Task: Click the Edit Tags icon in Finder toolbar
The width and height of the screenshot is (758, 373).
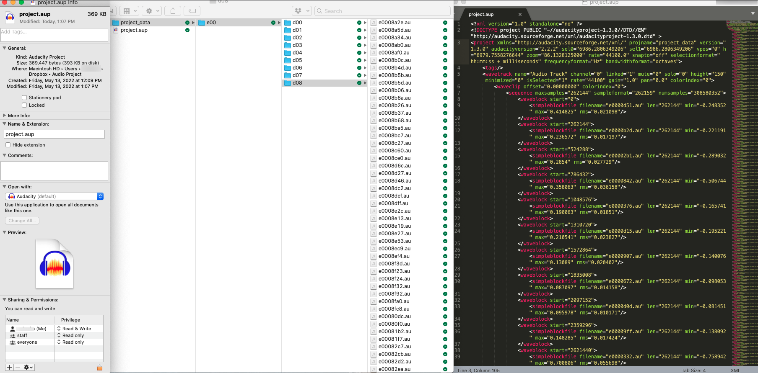Action: (192, 11)
